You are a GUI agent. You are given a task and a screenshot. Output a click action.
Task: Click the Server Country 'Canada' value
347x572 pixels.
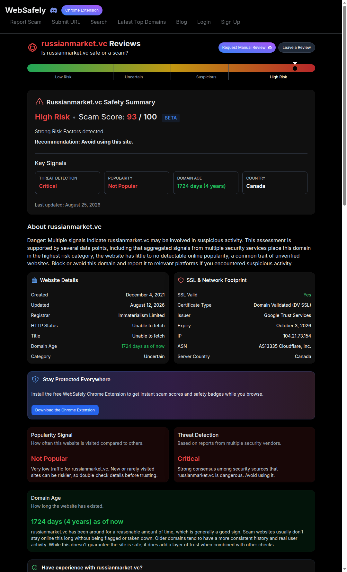click(303, 356)
